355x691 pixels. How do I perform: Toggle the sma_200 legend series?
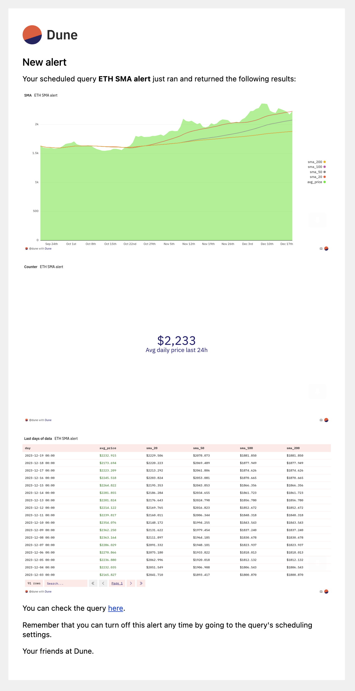click(317, 162)
